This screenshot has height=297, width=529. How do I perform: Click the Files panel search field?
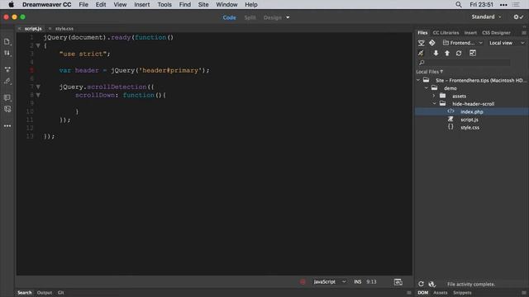pos(464,63)
